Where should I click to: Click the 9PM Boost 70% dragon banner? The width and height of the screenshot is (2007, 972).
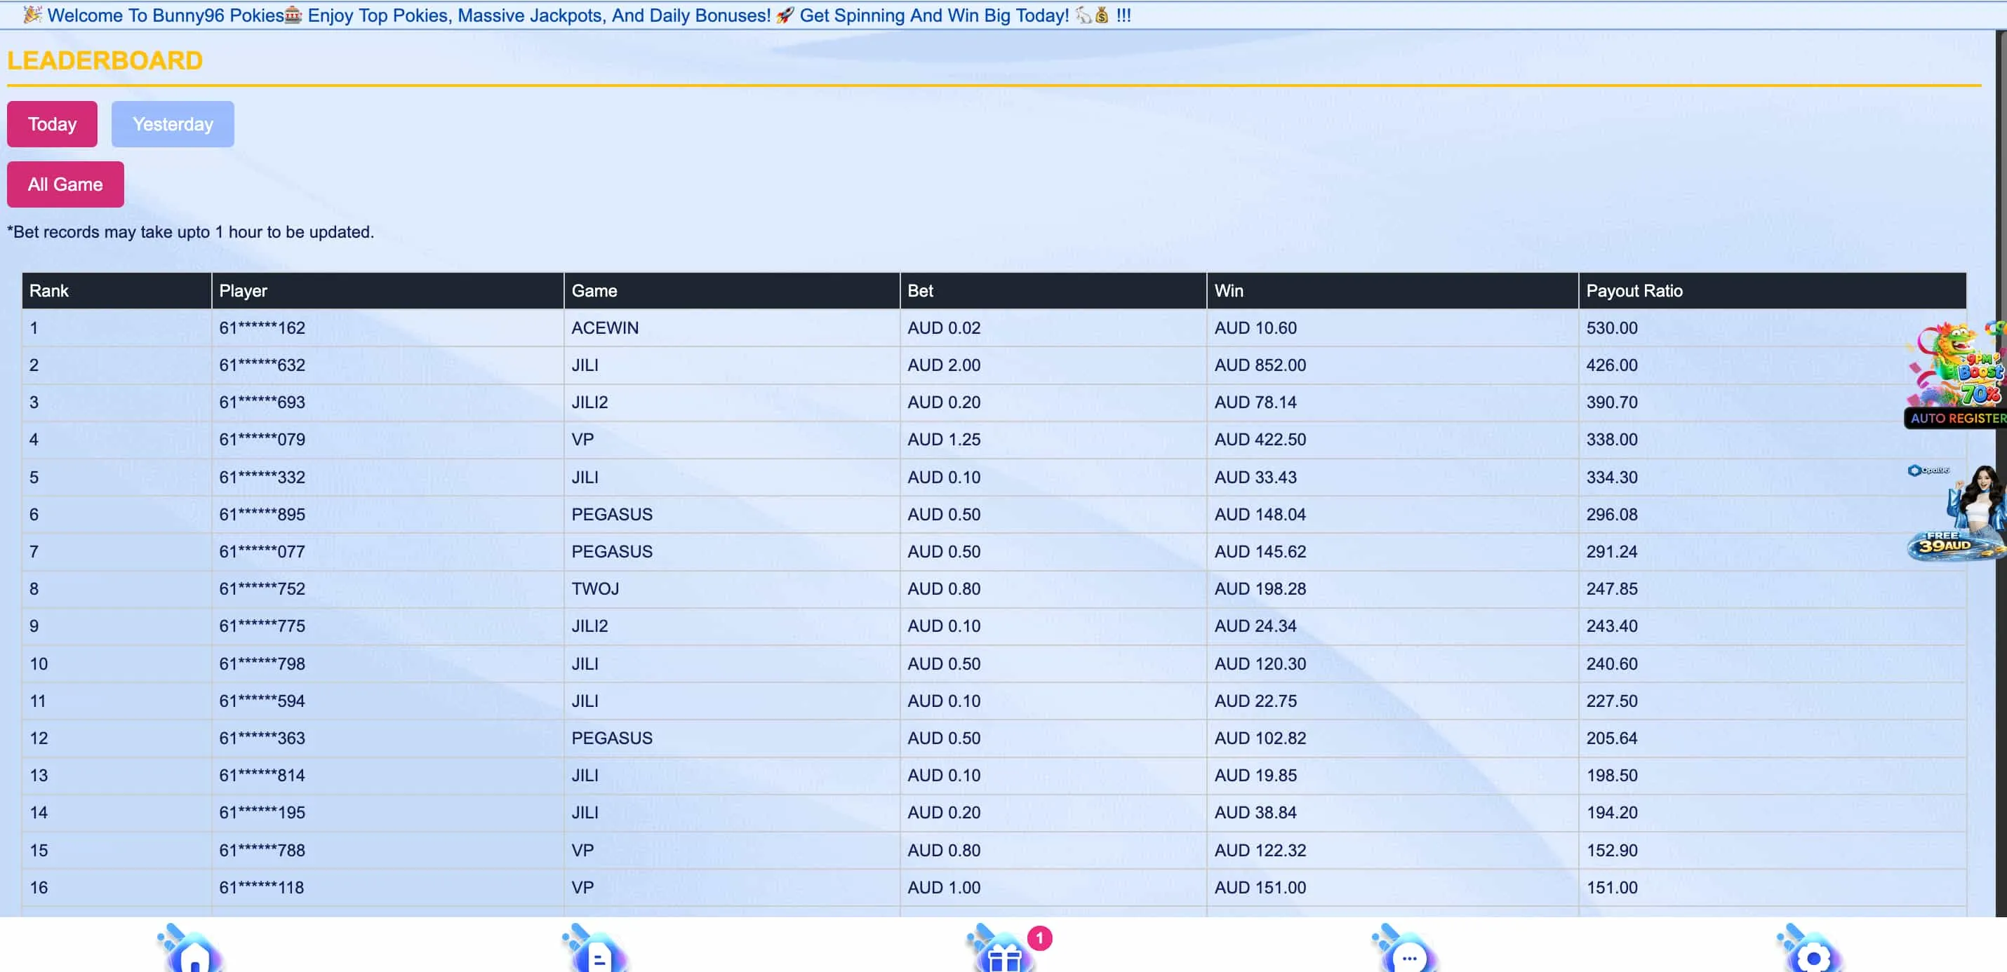1956,365
